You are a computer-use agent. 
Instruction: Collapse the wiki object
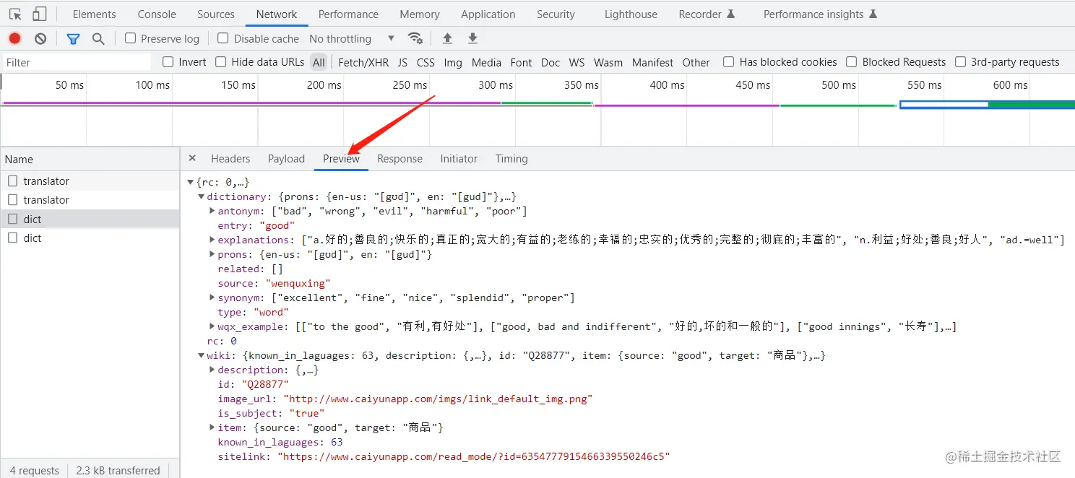tap(202, 355)
